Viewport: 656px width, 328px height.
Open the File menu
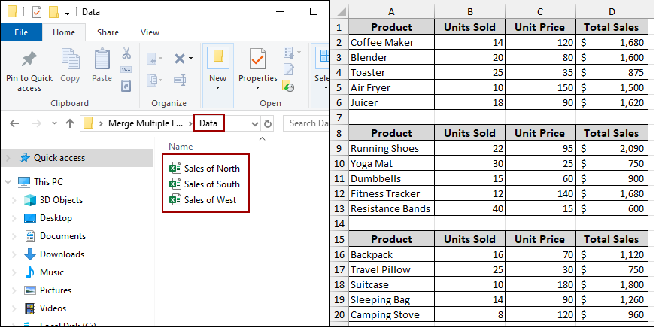pyautogui.click(x=21, y=32)
